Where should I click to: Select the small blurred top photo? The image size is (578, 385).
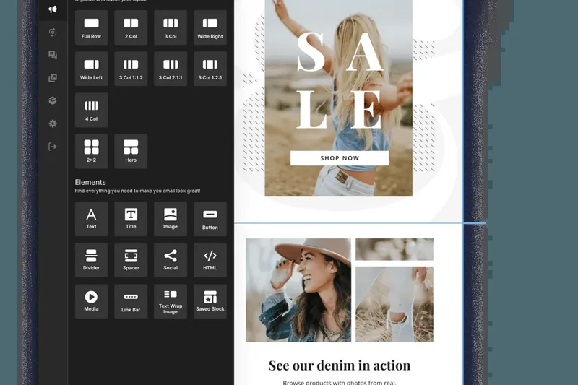(394, 249)
